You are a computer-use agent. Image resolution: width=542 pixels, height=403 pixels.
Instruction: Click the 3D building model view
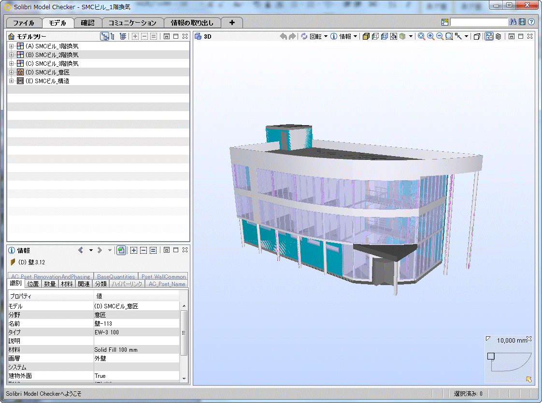(x=356, y=211)
